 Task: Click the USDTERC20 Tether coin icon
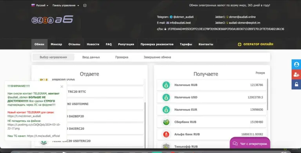44,142
